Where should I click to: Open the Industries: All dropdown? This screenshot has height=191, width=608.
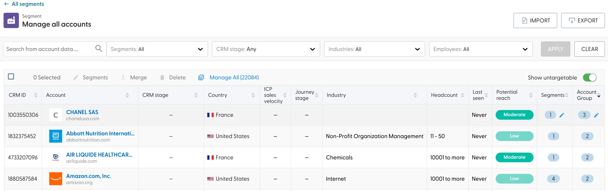374,49
